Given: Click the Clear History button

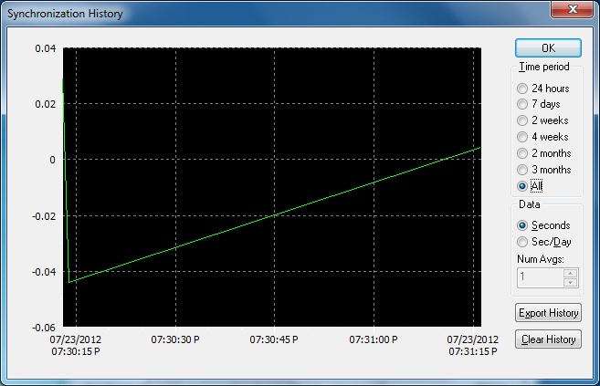Looking at the screenshot, I should [548, 339].
